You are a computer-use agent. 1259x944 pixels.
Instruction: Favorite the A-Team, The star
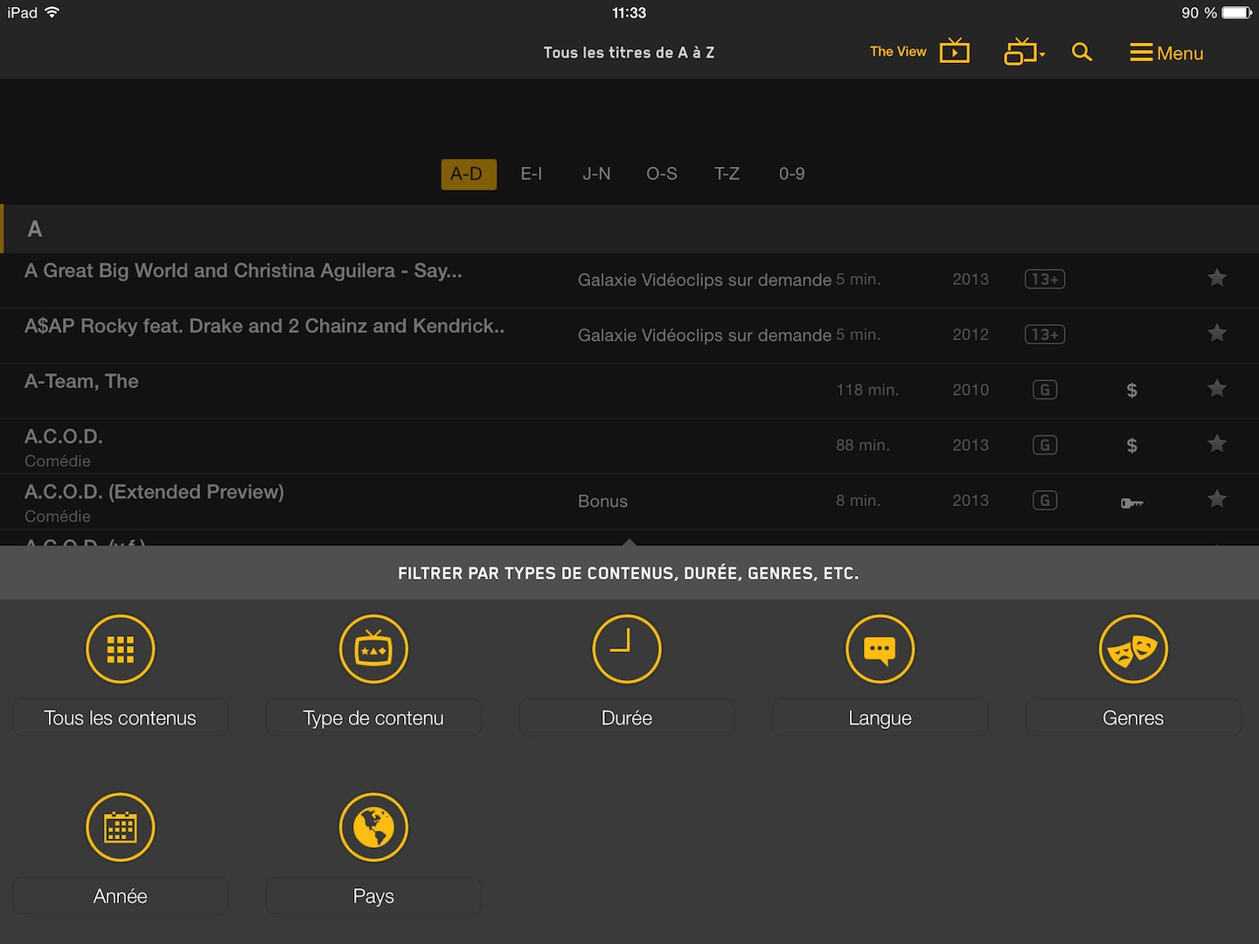(1216, 389)
